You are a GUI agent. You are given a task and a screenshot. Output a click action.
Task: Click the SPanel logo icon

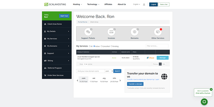pos(150,58)
